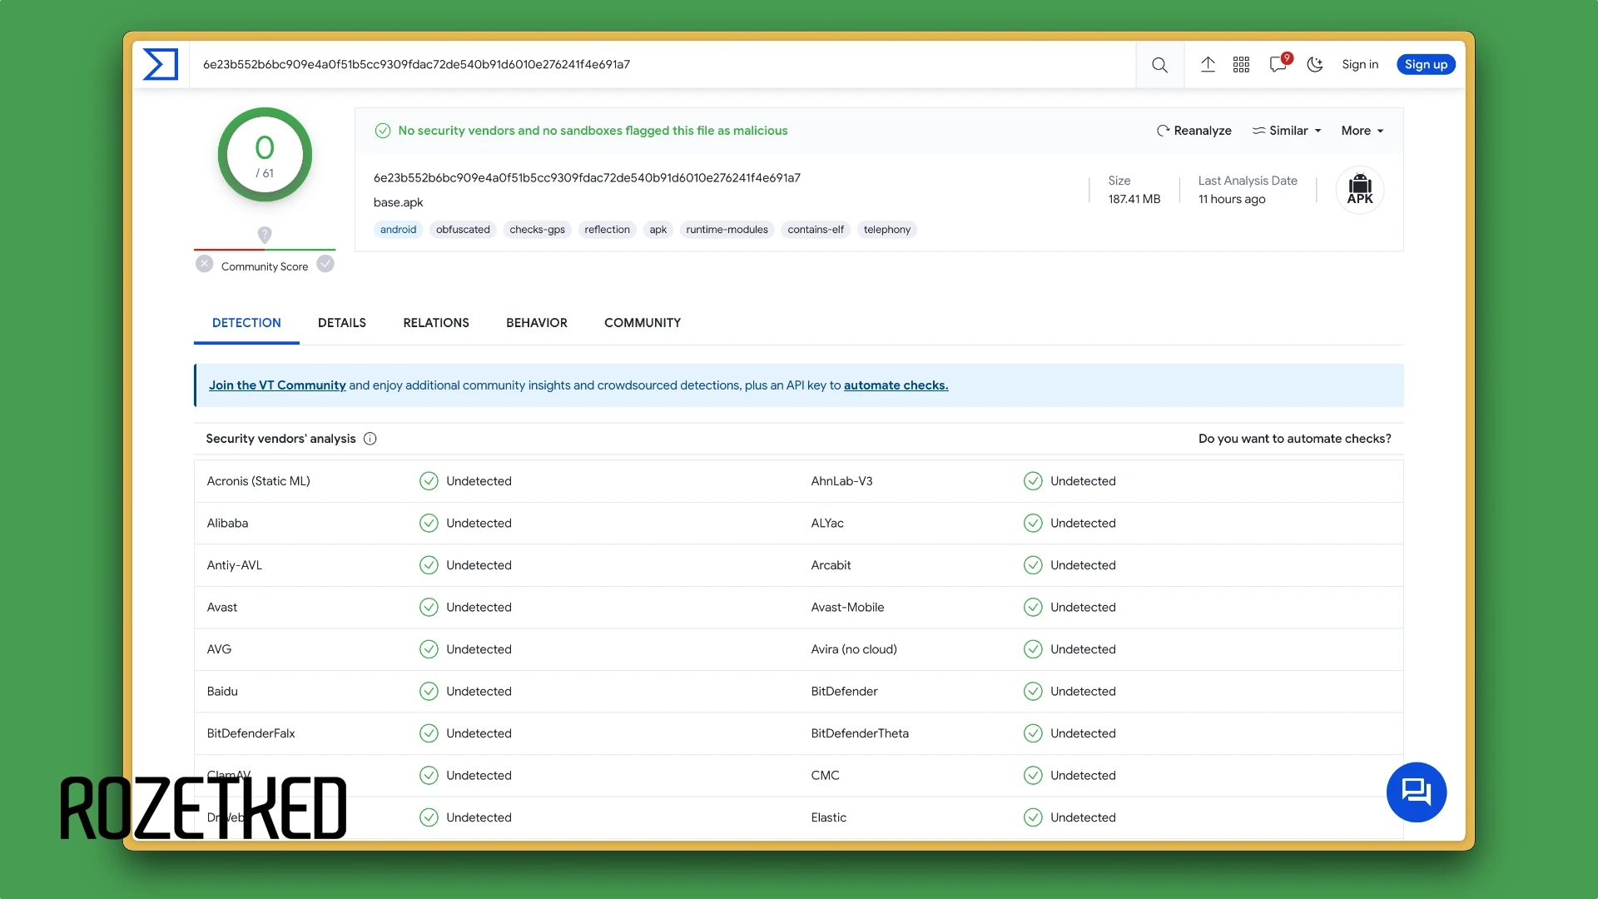Click the apk tag
The width and height of the screenshot is (1598, 899).
pyautogui.click(x=658, y=230)
